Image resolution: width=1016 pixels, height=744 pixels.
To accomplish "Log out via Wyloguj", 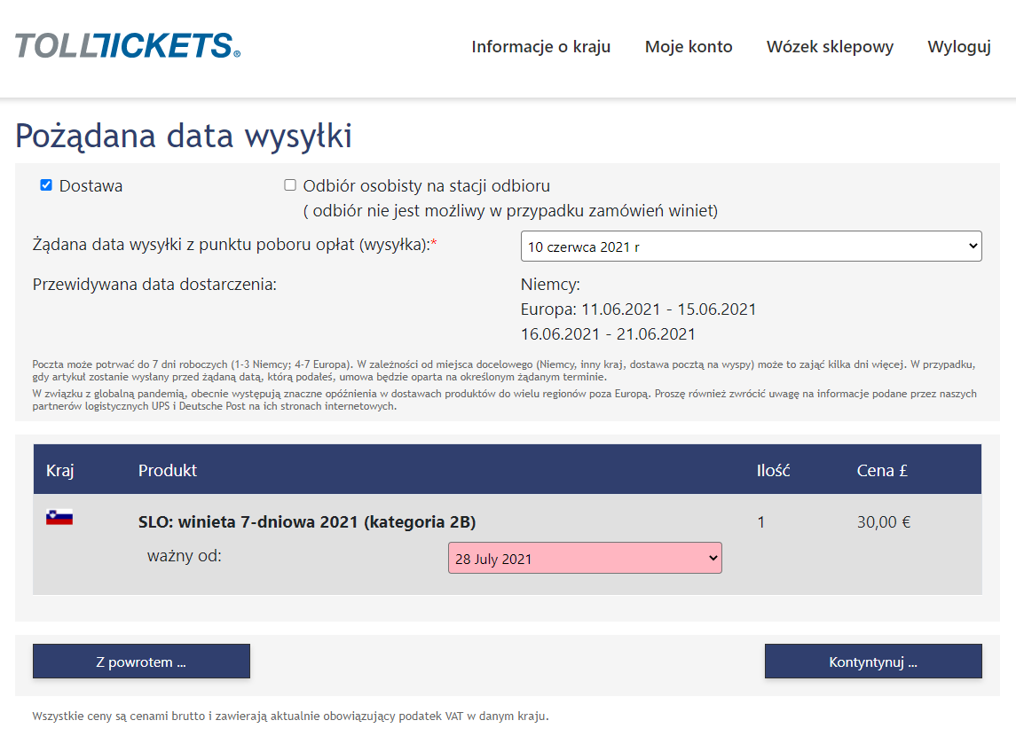I will (959, 47).
